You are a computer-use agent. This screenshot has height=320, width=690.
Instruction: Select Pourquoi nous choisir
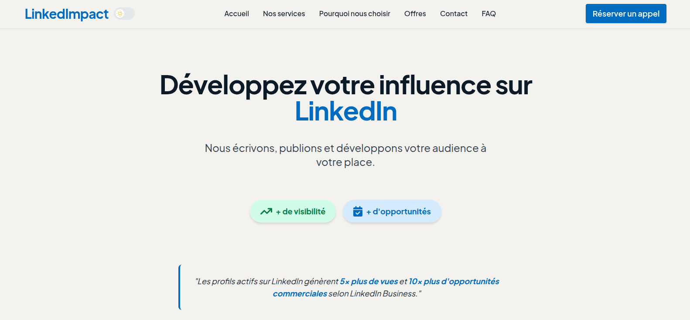click(x=355, y=14)
